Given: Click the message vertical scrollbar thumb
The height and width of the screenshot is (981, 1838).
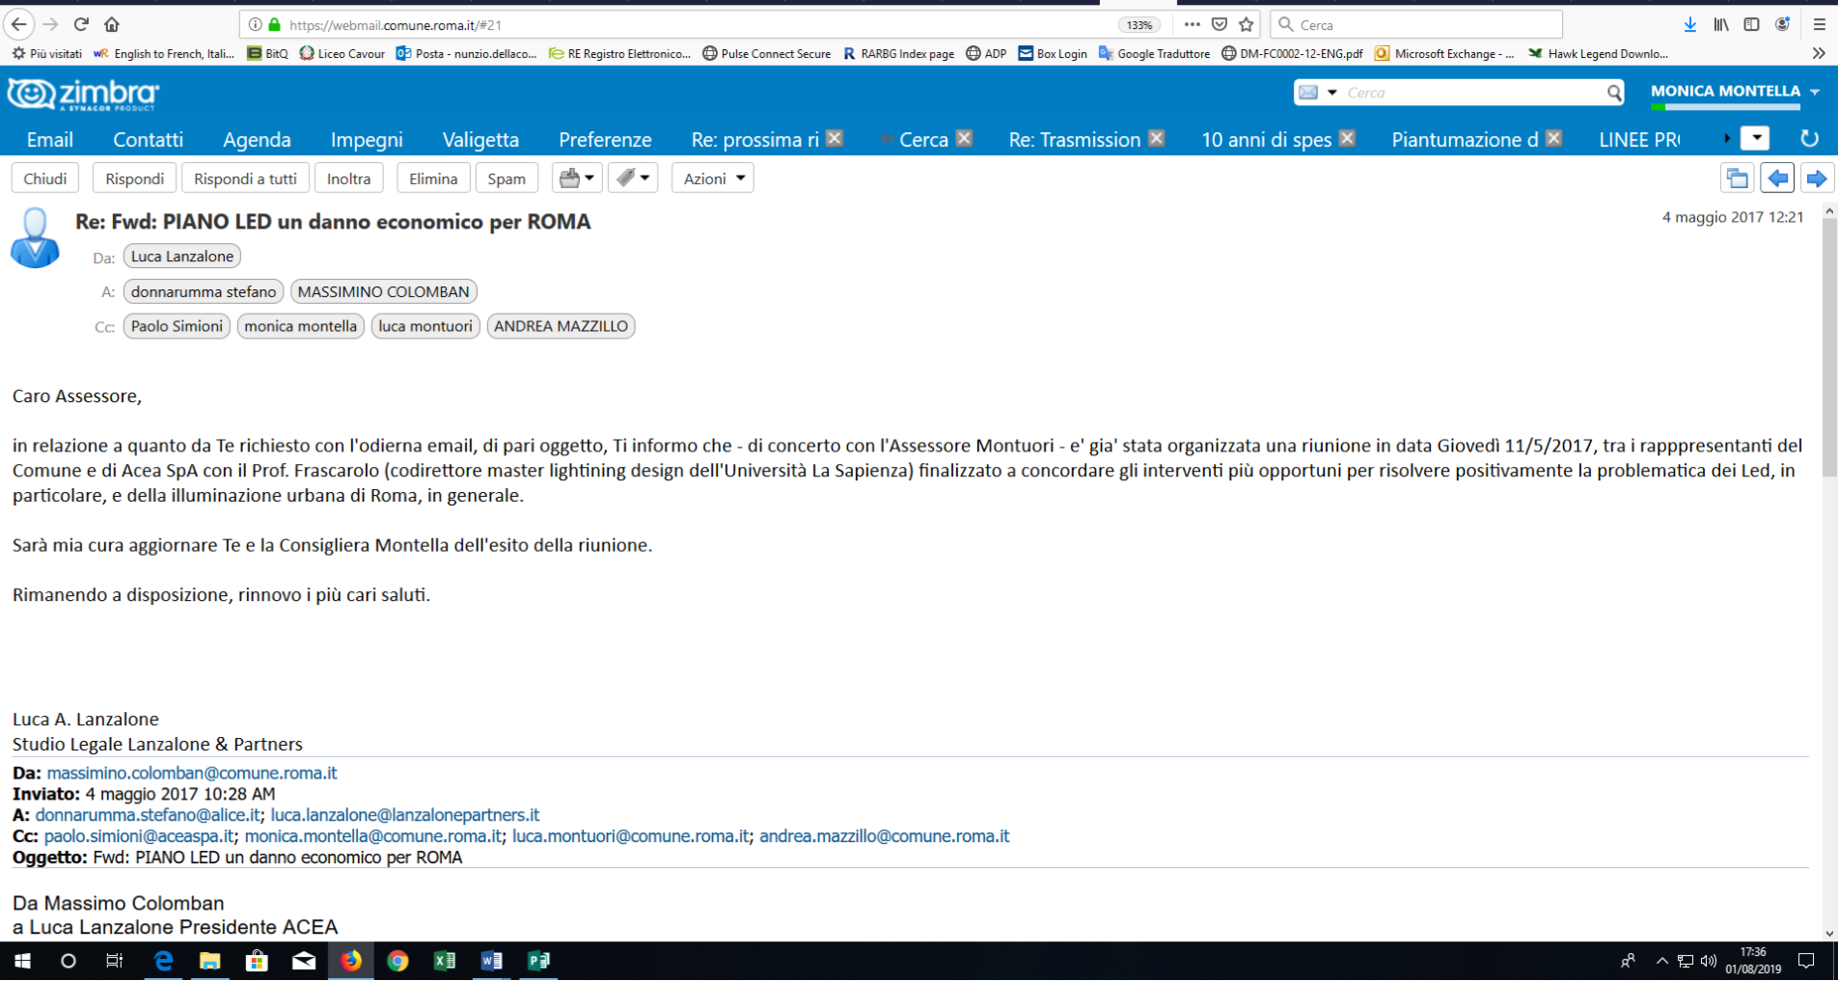Looking at the screenshot, I should [1829, 347].
